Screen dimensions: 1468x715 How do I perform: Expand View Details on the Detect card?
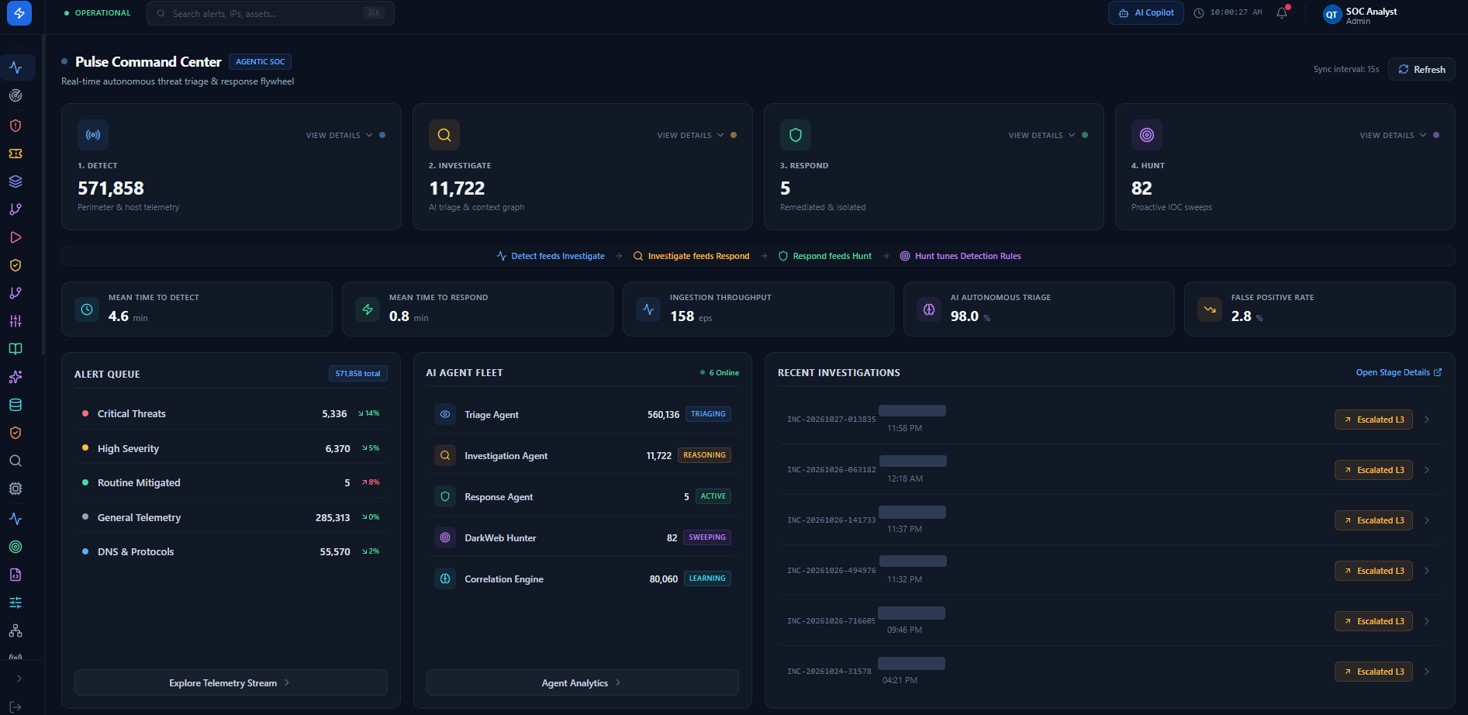[x=339, y=135]
